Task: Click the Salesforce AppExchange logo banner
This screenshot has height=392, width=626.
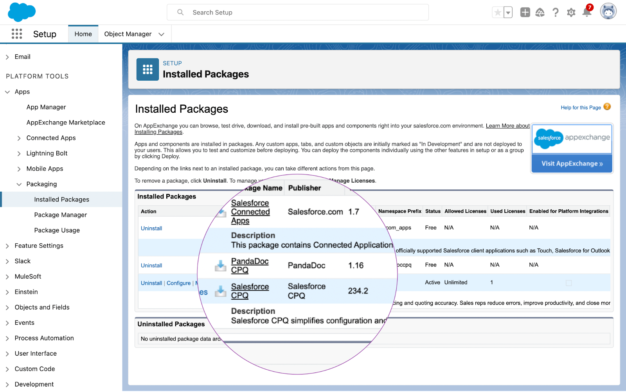Action: coord(572,138)
